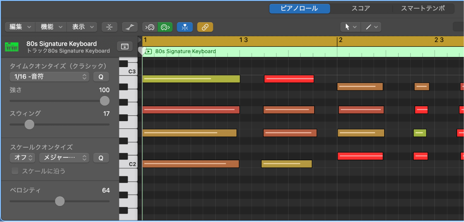Toggle the download button on the track header
464x222 pixels.
click(124, 46)
